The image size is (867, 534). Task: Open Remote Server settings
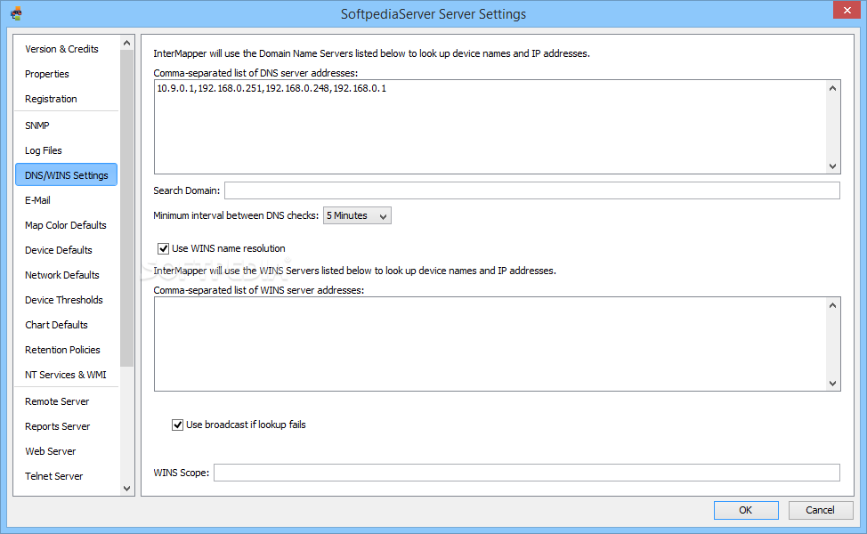pos(57,401)
